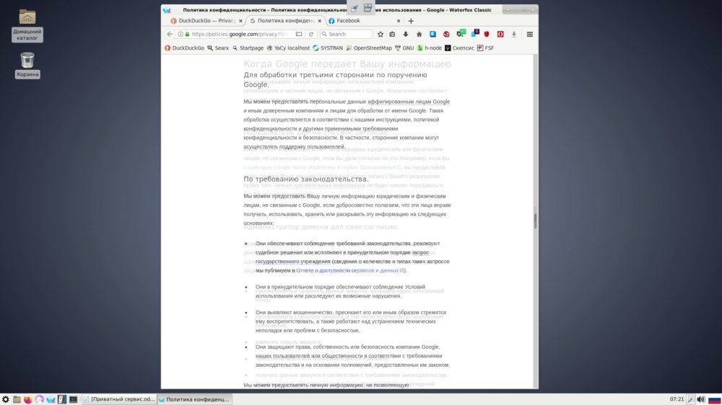This screenshot has width=722, height=405.
Task: Toggle reader view icon in address bar
Action: coord(299,34)
